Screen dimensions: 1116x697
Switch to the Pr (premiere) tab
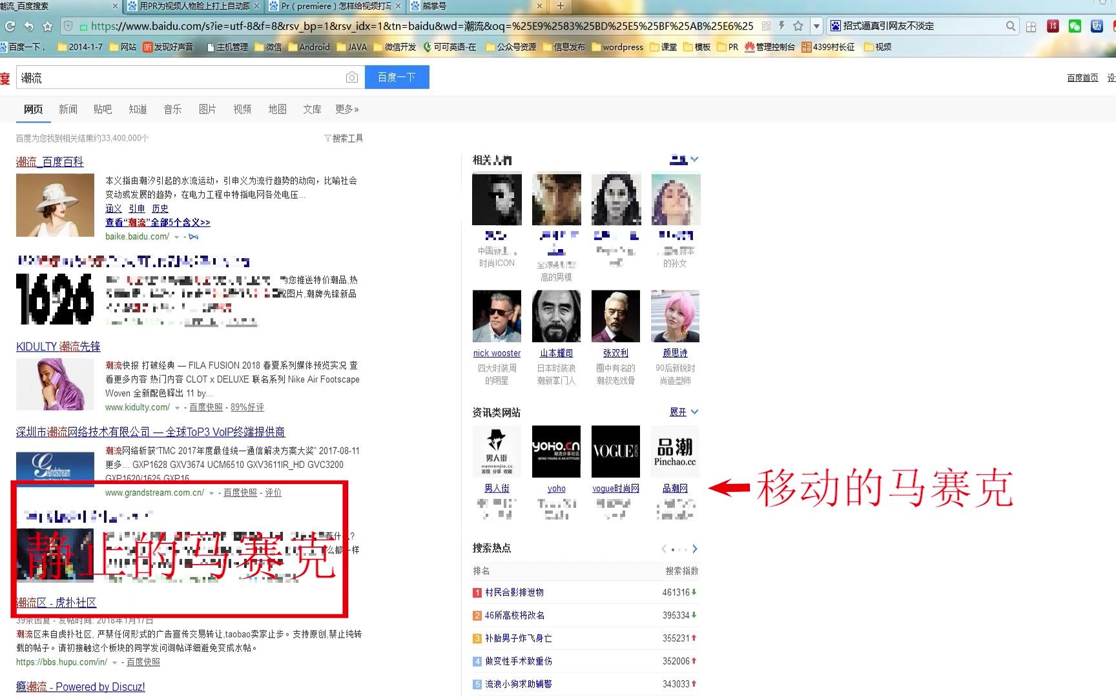point(336,6)
